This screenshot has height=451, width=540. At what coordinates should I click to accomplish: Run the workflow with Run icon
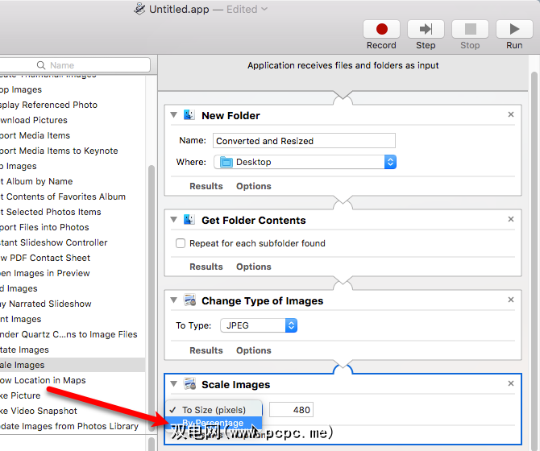(514, 30)
